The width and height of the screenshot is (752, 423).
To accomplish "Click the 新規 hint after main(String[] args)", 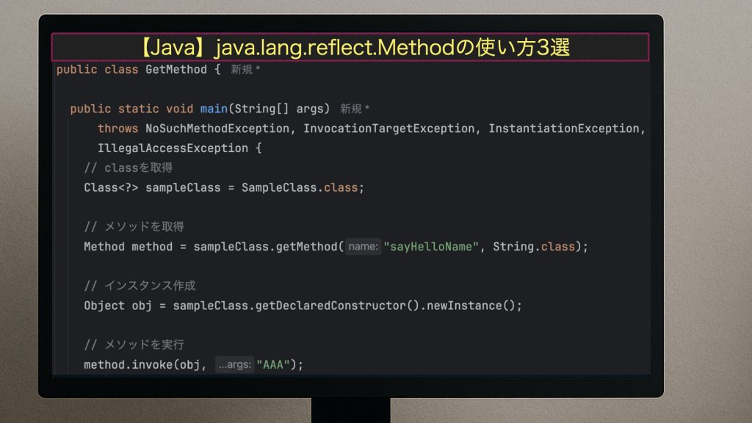I will [355, 109].
